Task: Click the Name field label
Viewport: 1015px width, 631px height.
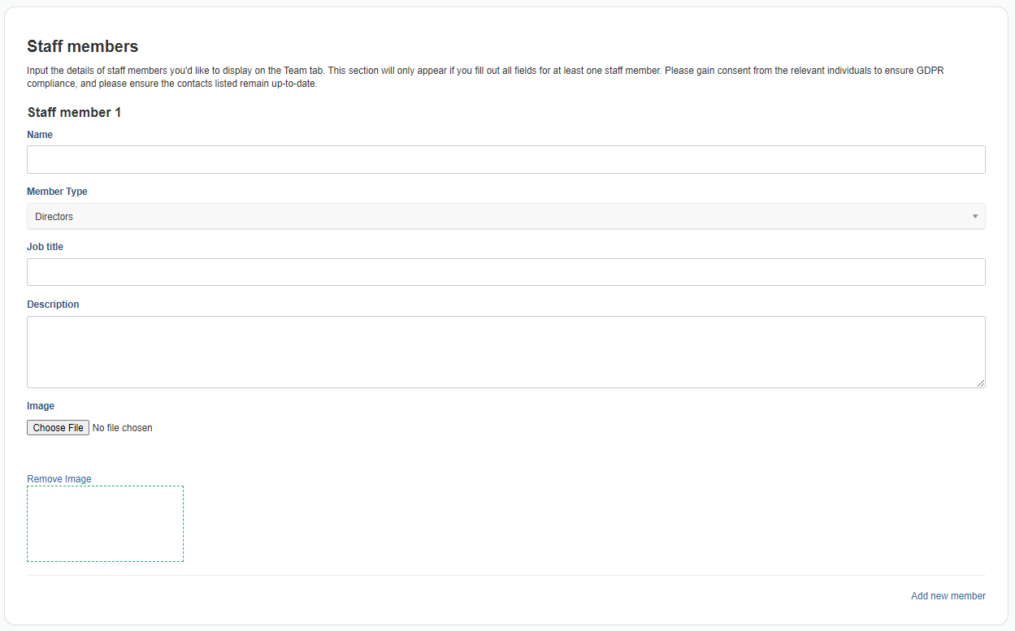Action: coord(40,135)
